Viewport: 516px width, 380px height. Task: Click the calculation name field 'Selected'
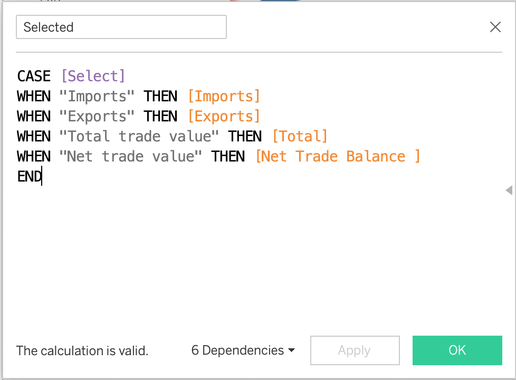click(121, 27)
